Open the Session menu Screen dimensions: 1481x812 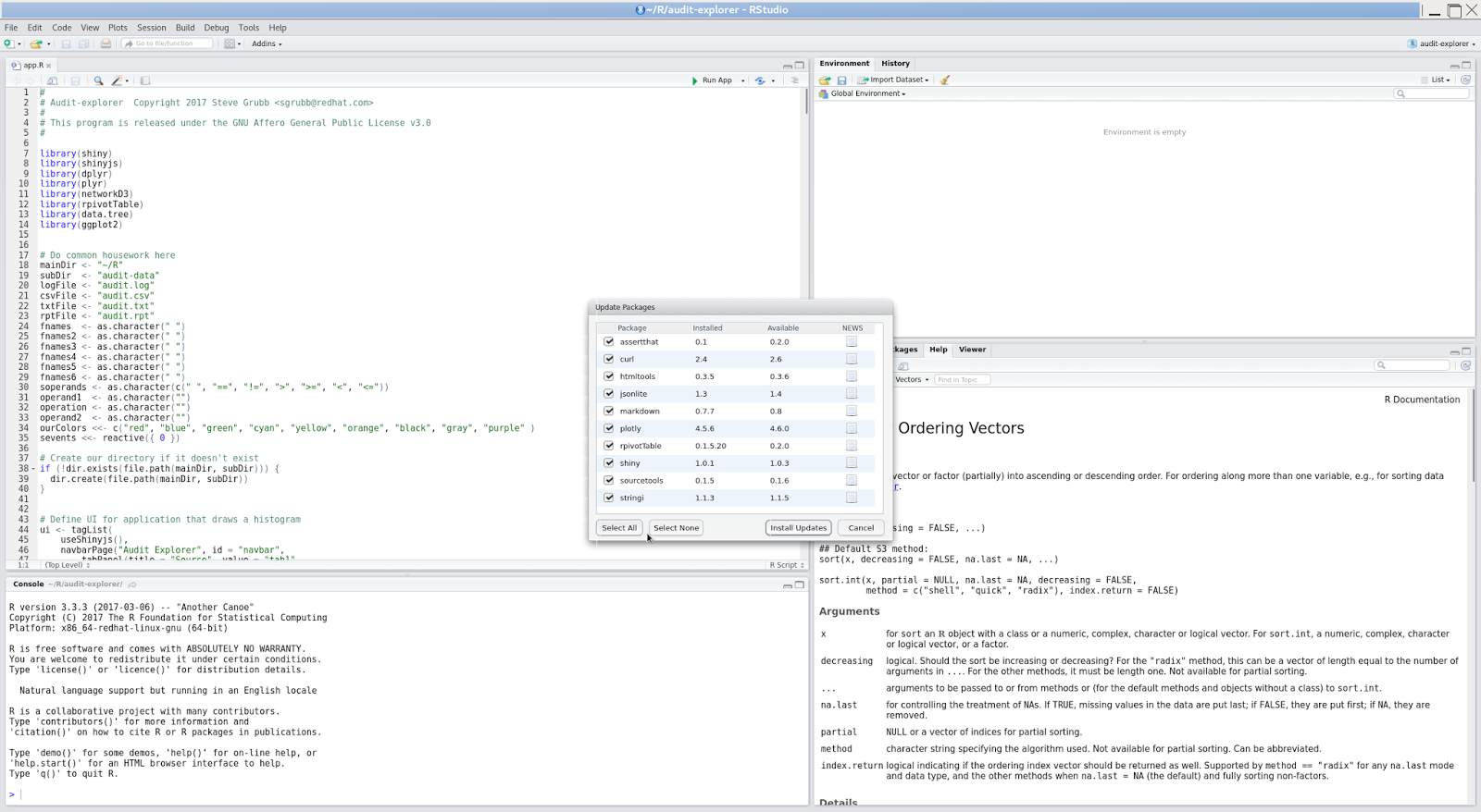tap(152, 28)
